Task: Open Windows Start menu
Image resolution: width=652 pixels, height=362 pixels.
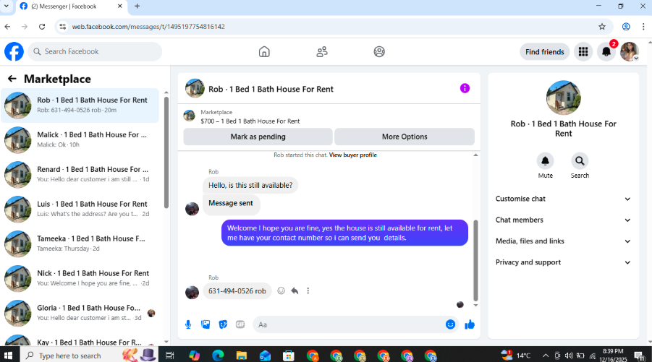Action: 8,355
